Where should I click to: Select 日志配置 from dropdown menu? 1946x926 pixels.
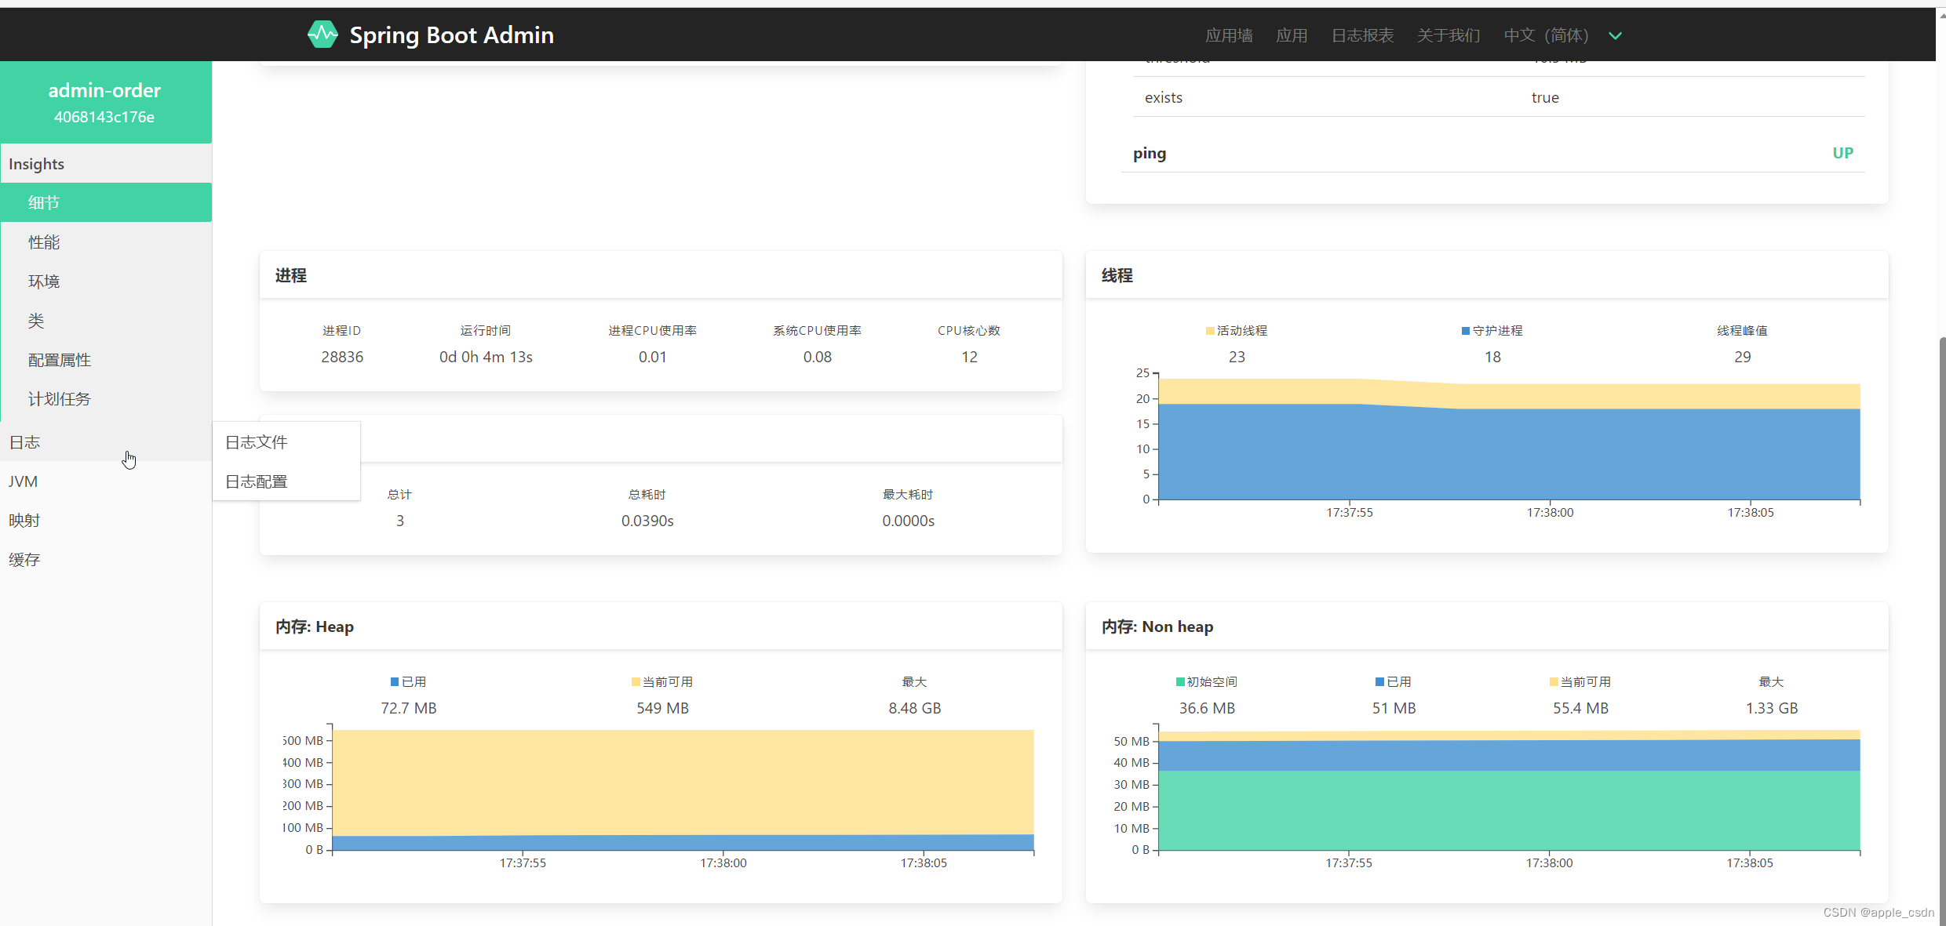coord(257,481)
